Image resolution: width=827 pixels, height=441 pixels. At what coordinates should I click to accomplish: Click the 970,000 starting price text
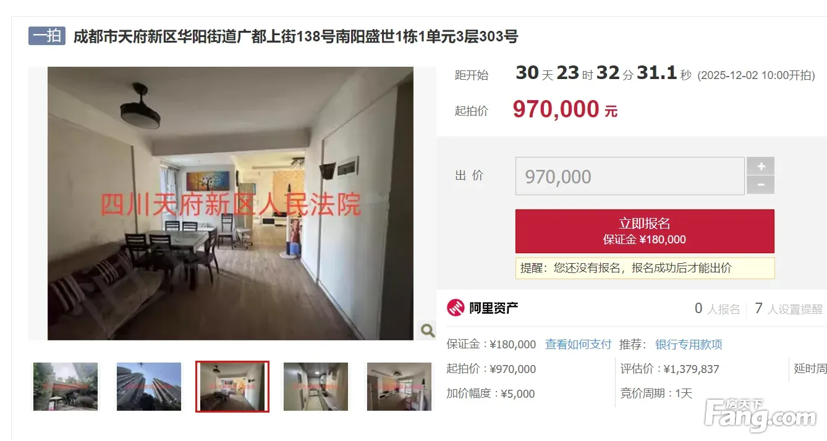click(556, 110)
